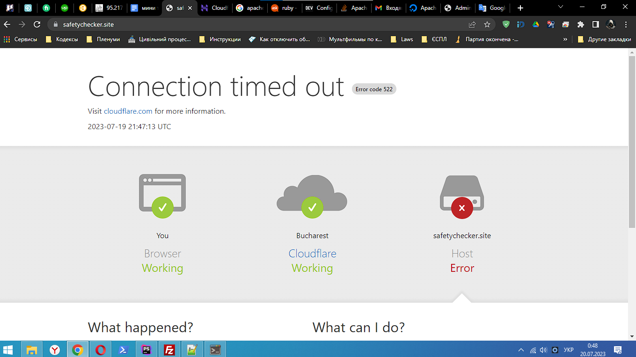Open a new browser tab
636x357 pixels.
tap(520, 8)
